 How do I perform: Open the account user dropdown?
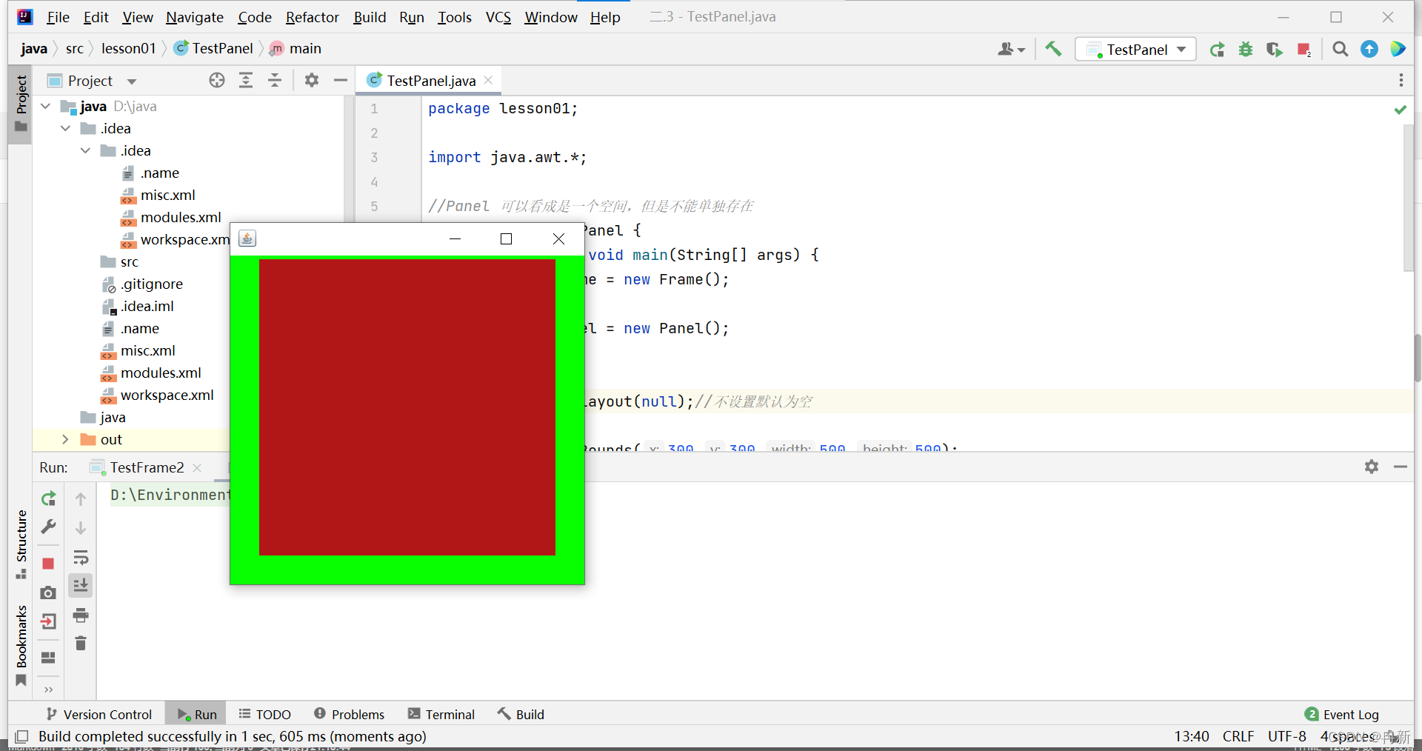click(1011, 50)
